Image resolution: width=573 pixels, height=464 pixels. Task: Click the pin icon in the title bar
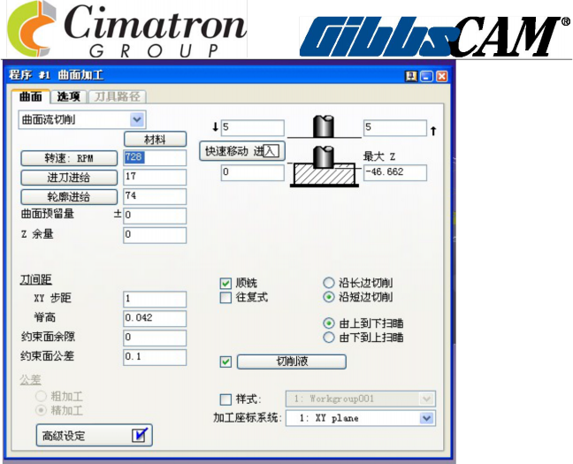[411, 76]
